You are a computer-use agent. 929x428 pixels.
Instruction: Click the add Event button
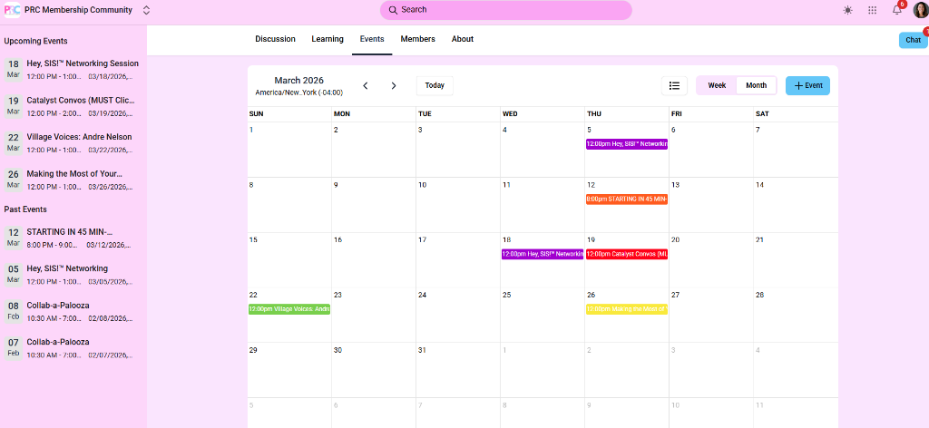pos(807,85)
